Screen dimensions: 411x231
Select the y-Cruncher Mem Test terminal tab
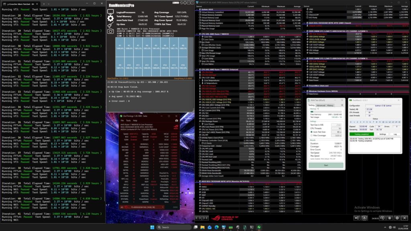20,4
